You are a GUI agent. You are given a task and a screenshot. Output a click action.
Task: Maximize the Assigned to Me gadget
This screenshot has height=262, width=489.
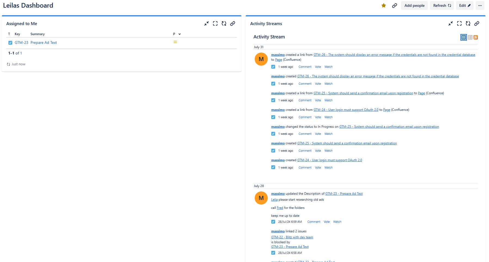[x=215, y=24]
